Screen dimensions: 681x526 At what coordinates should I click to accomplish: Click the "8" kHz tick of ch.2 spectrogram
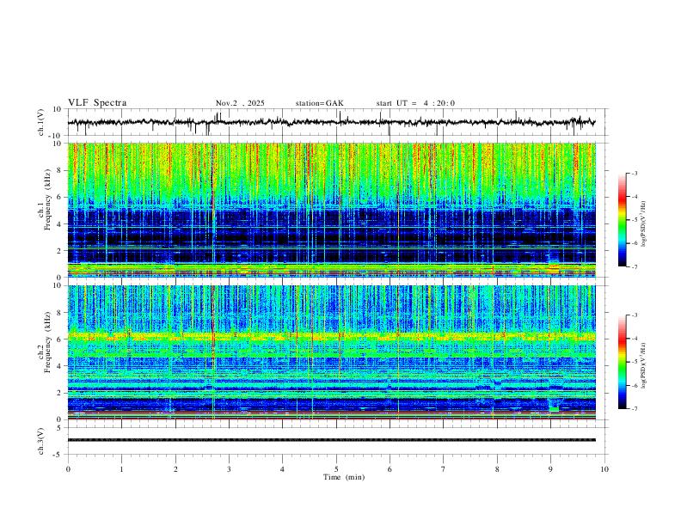[60, 313]
